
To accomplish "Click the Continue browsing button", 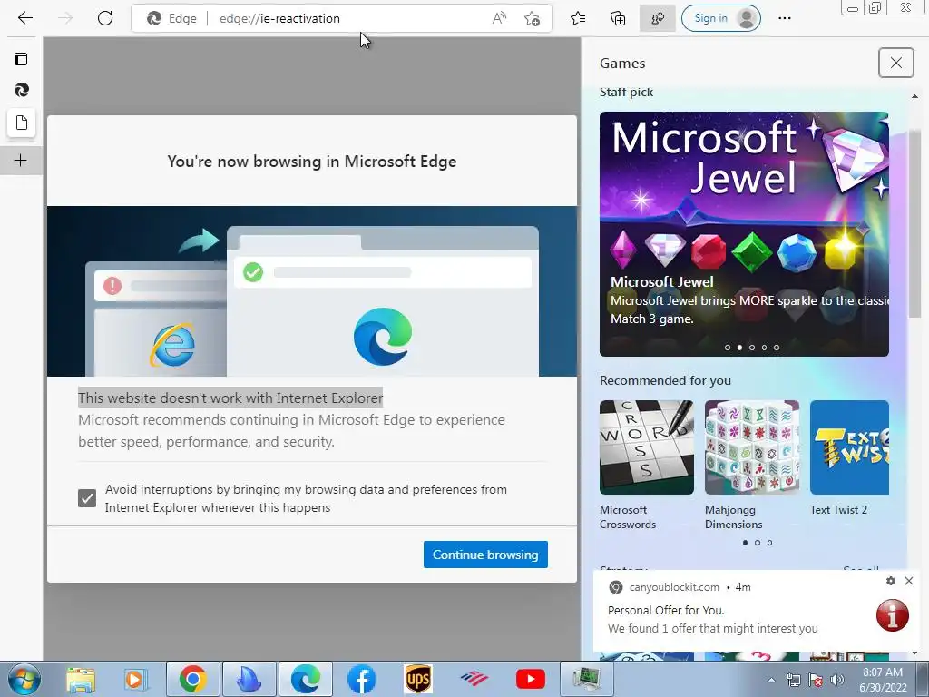I will tap(485, 555).
